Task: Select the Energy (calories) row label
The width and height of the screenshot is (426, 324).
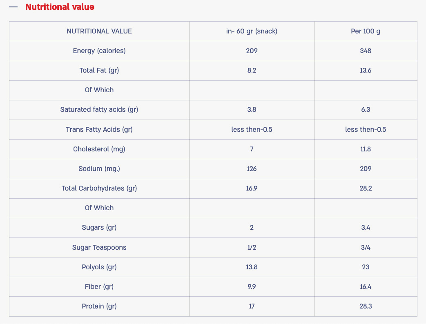Action: pos(99,51)
